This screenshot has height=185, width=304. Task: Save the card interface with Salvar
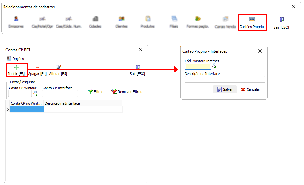(x=225, y=89)
